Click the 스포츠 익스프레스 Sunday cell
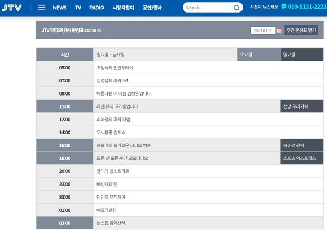The image size is (327, 232). pos(302,158)
